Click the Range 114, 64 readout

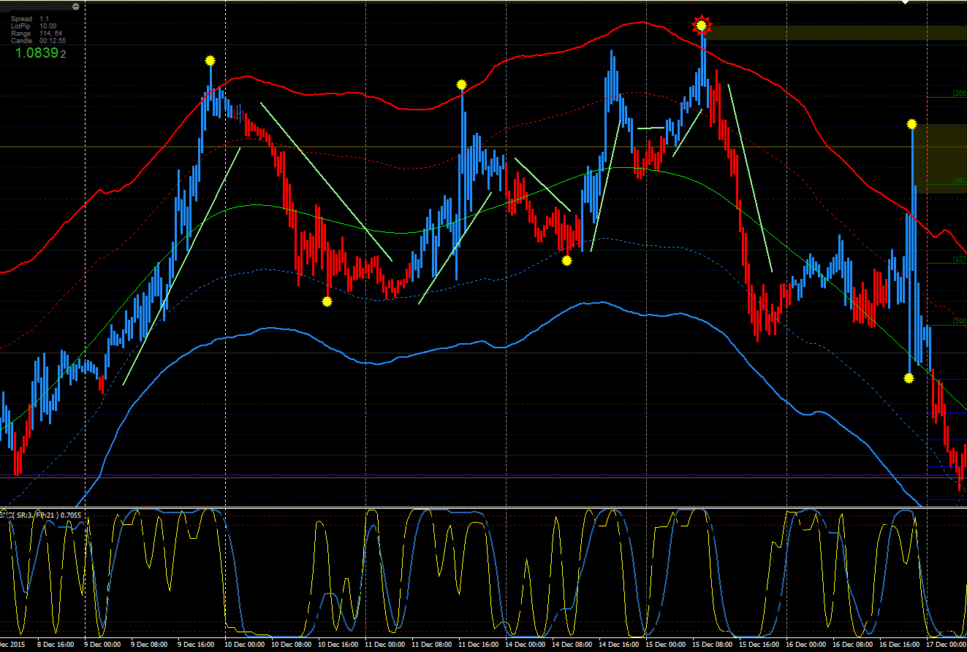36,34
